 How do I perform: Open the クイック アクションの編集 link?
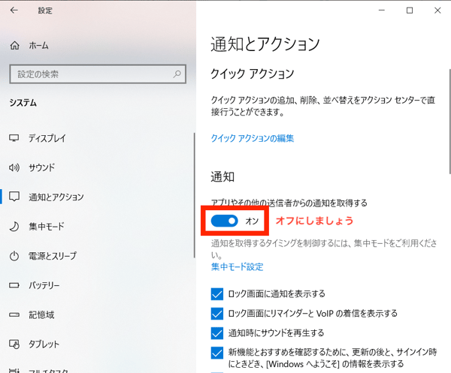[252, 138]
